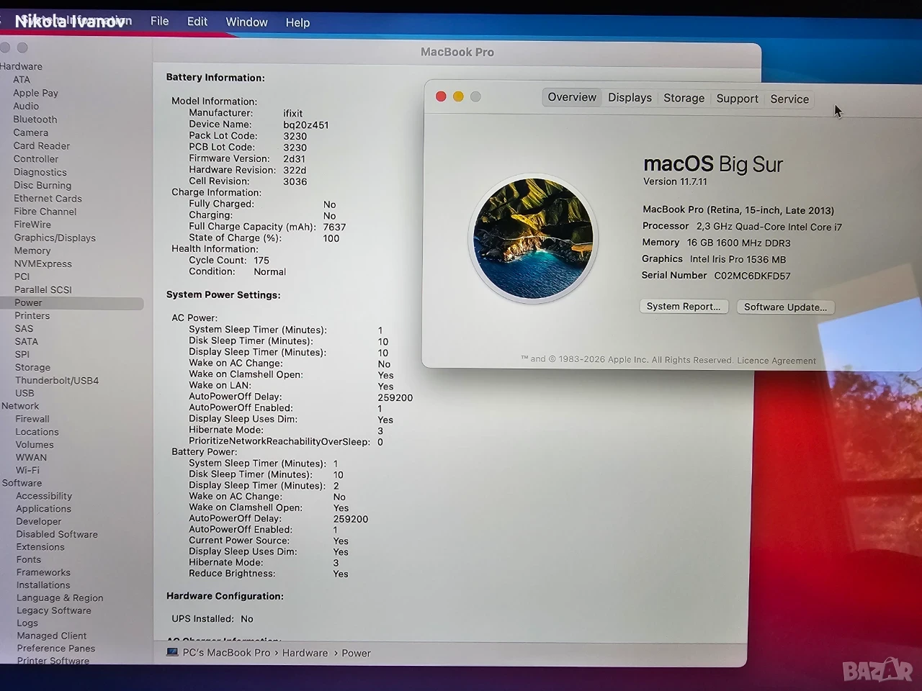The height and width of the screenshot is (691, 922).
Task: Click the Power segment in the path bar
Action: [356, 654]
